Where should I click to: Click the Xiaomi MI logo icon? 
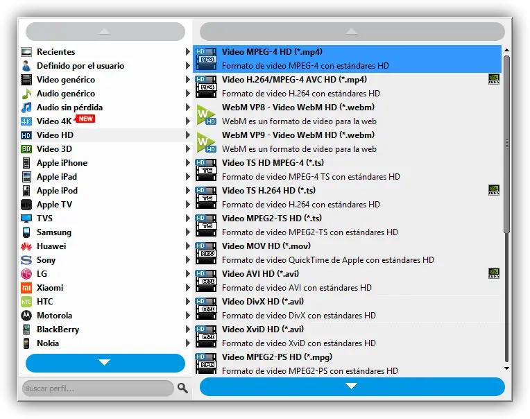[26, 288]
